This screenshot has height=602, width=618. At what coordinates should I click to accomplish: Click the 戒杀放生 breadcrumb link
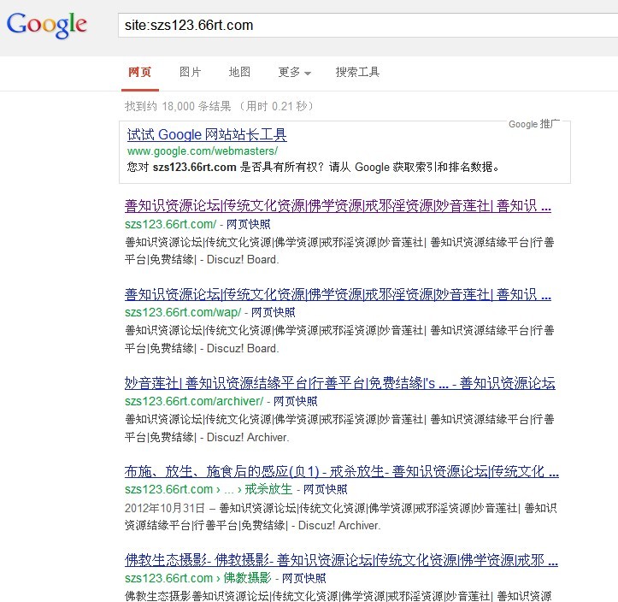268,489
